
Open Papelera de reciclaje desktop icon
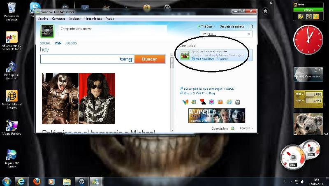coord(12,12)
